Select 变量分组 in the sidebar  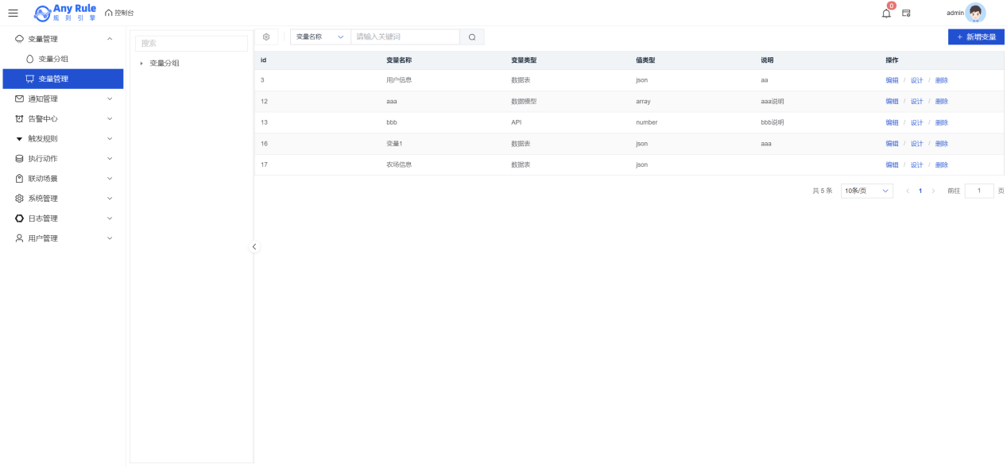[x=53, y=59]
